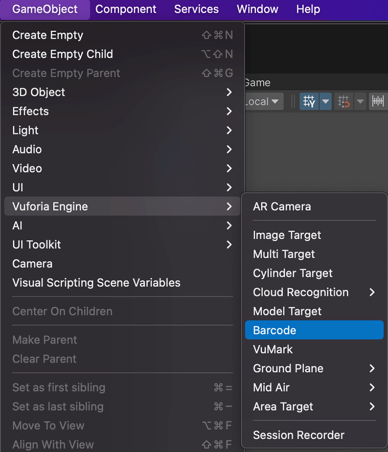
Task: Select Visual Scripting Scene Variables
Action: pyautogui.click(x=96, y=283)
